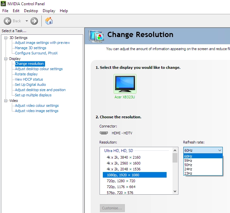Open the File menu
This screenshot has height=213, width=230.
(x=5, y=11)
